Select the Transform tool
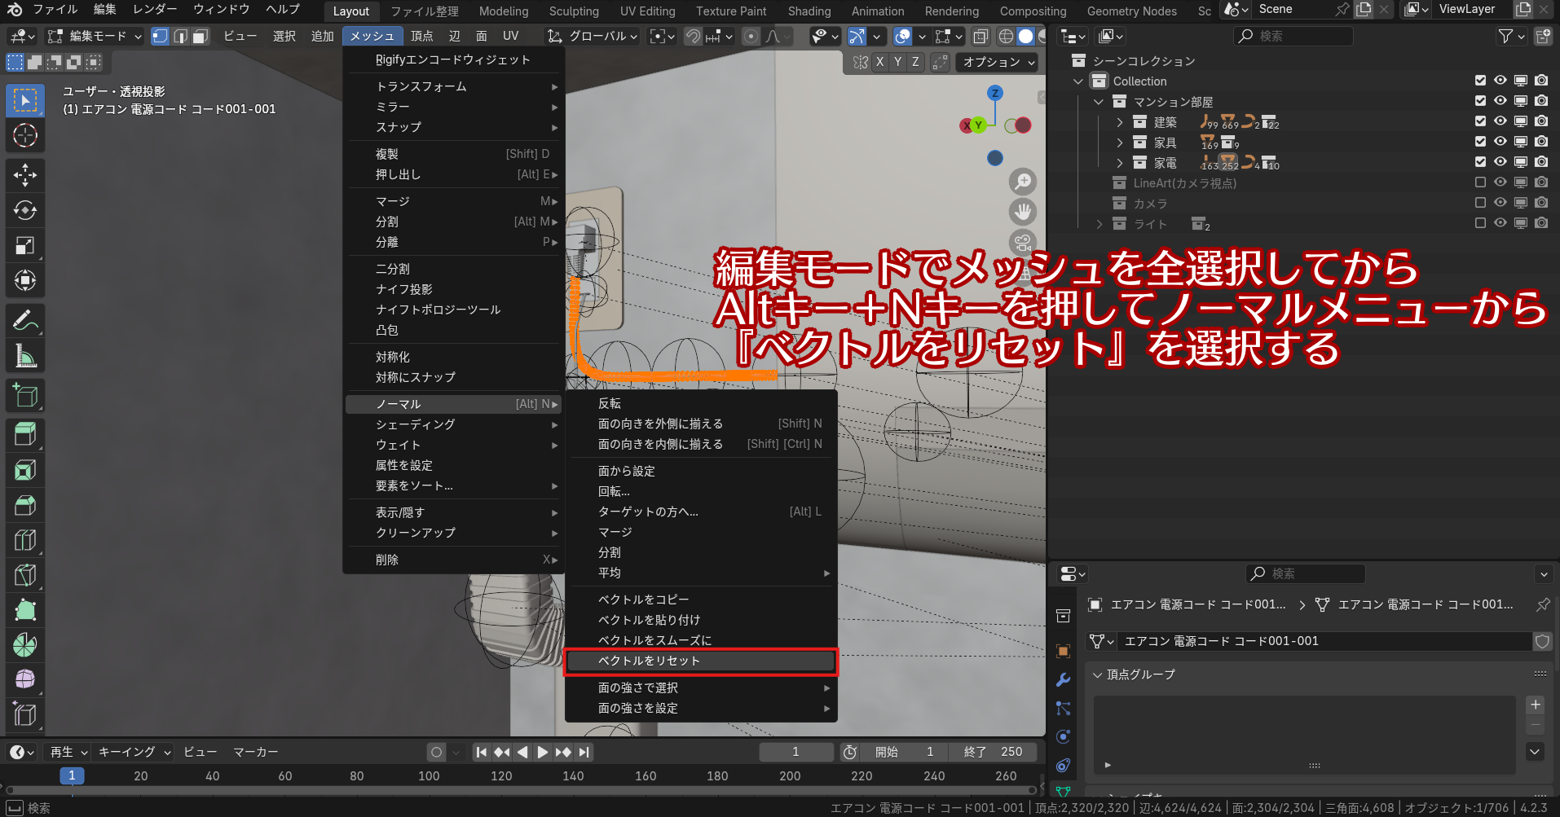1560x817 pixels. [25, 280]
